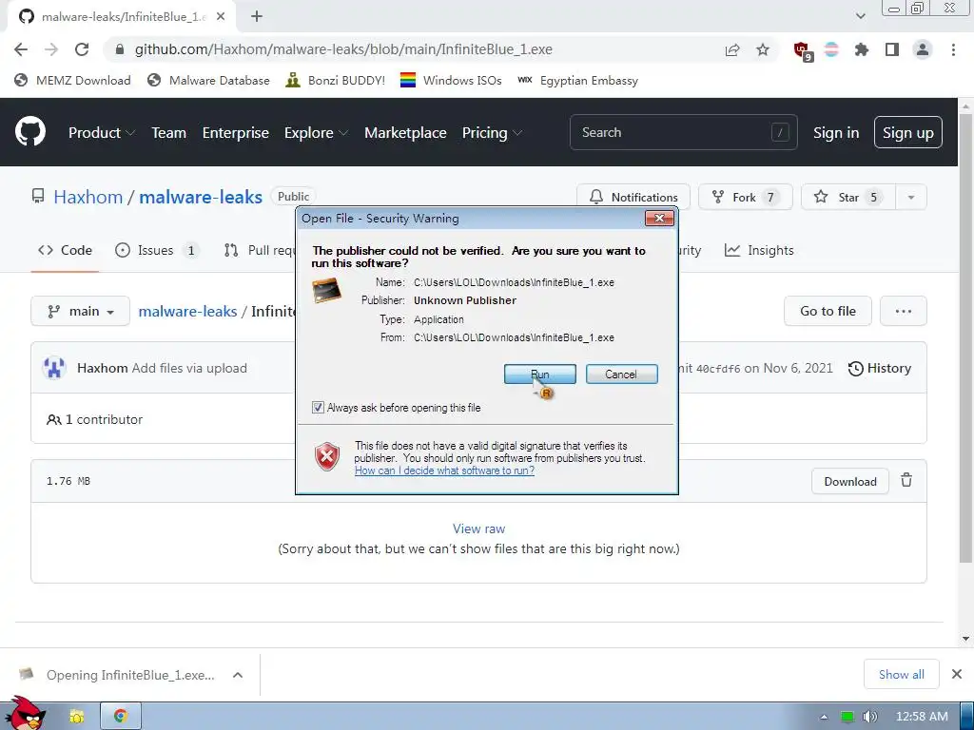Click the GitHub octocat logo
Viewport: 974px width, 730px height.
tap(30, 131)
